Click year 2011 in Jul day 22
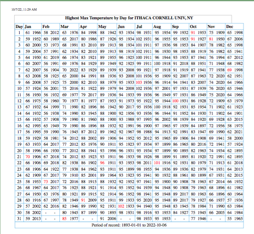The width and height of the screenshot is (254, 234). point(148,163)
